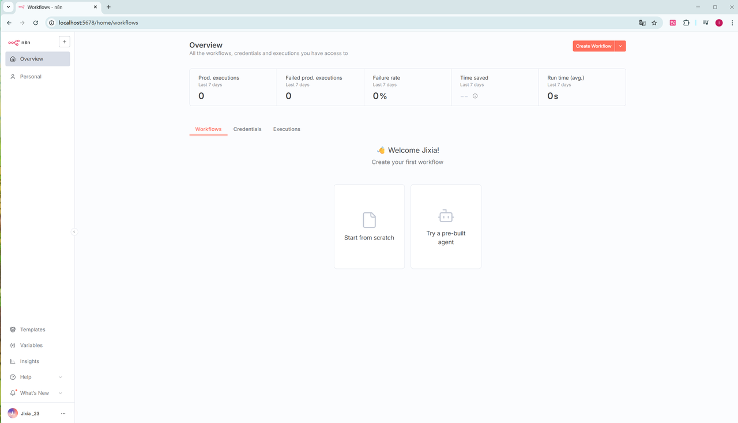Image resolution: width=738 pixels, height=423 pixels.
Task: Click the Overview home icon
Action: point(13,59)
